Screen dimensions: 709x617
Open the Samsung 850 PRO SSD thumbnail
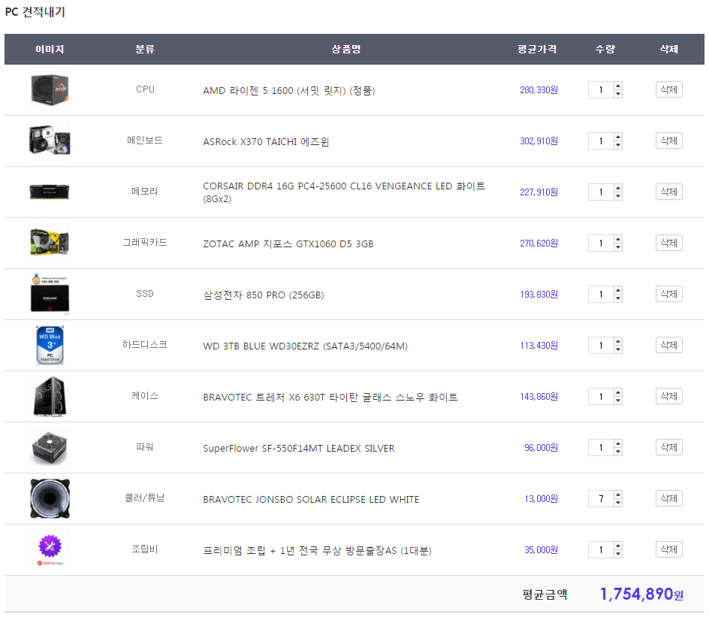click(x=50, y=294)
